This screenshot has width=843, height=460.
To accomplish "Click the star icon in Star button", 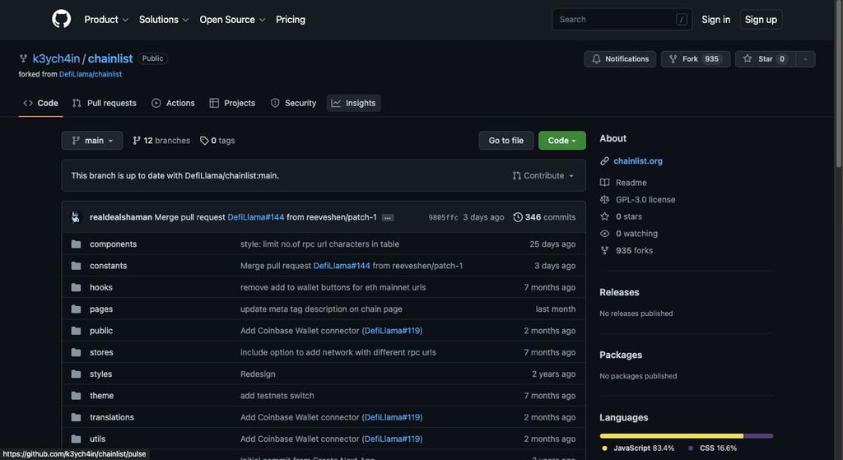I will (x=748, y=59).
